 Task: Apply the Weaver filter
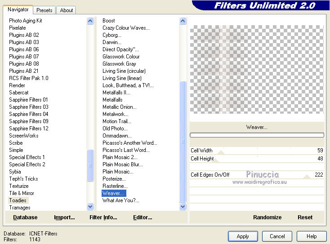243,236
